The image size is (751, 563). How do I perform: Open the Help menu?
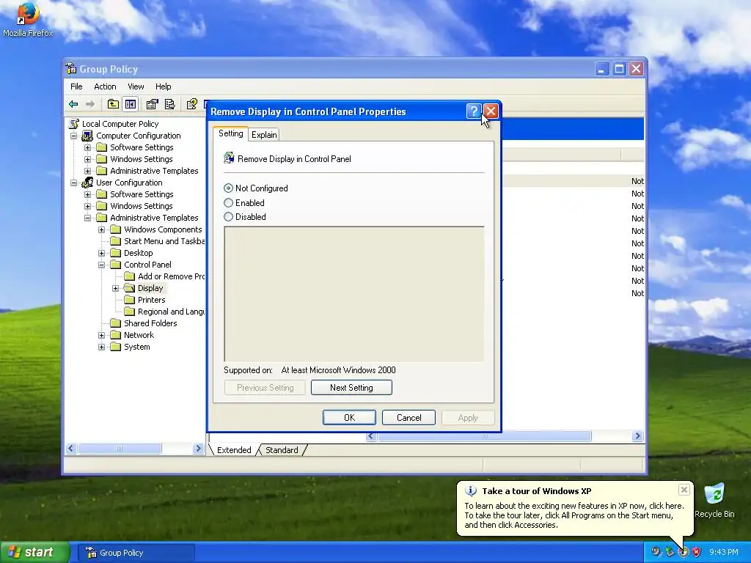click(x=163, y=87)
